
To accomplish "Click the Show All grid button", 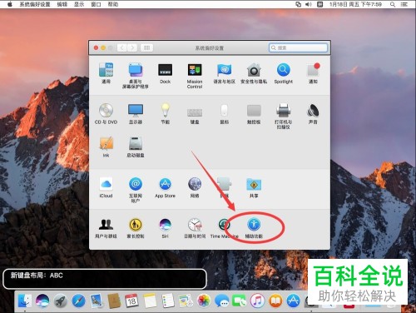I will pos(146,48).
